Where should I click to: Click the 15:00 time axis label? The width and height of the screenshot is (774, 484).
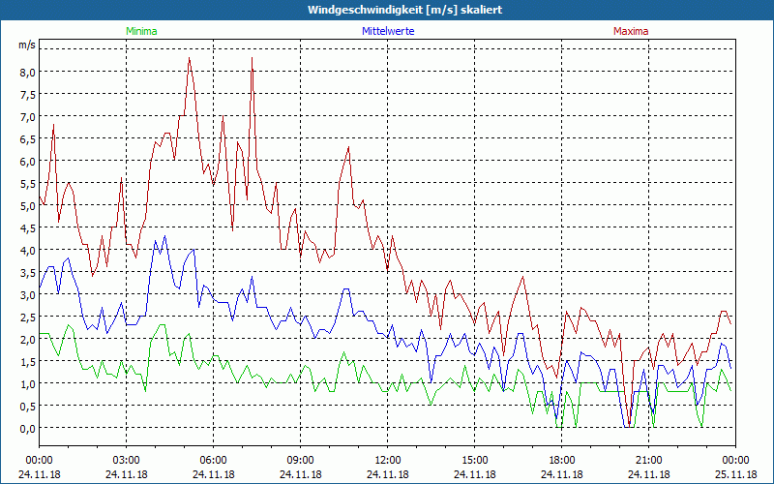pyautogui.click(x=475, y=461)
